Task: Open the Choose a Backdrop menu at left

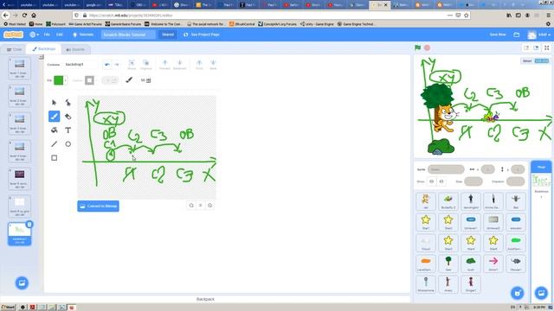Action: [22, 282]
